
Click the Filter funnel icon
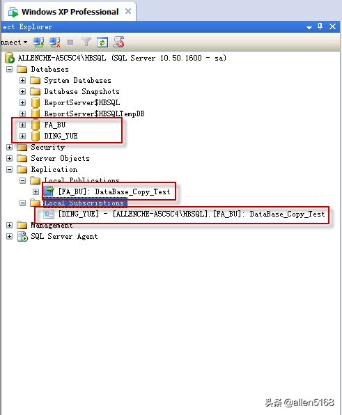pos(86,42)
